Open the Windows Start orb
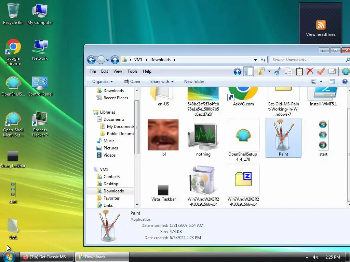The width and height of the screenshot is (350, 262). click(9, 257)
